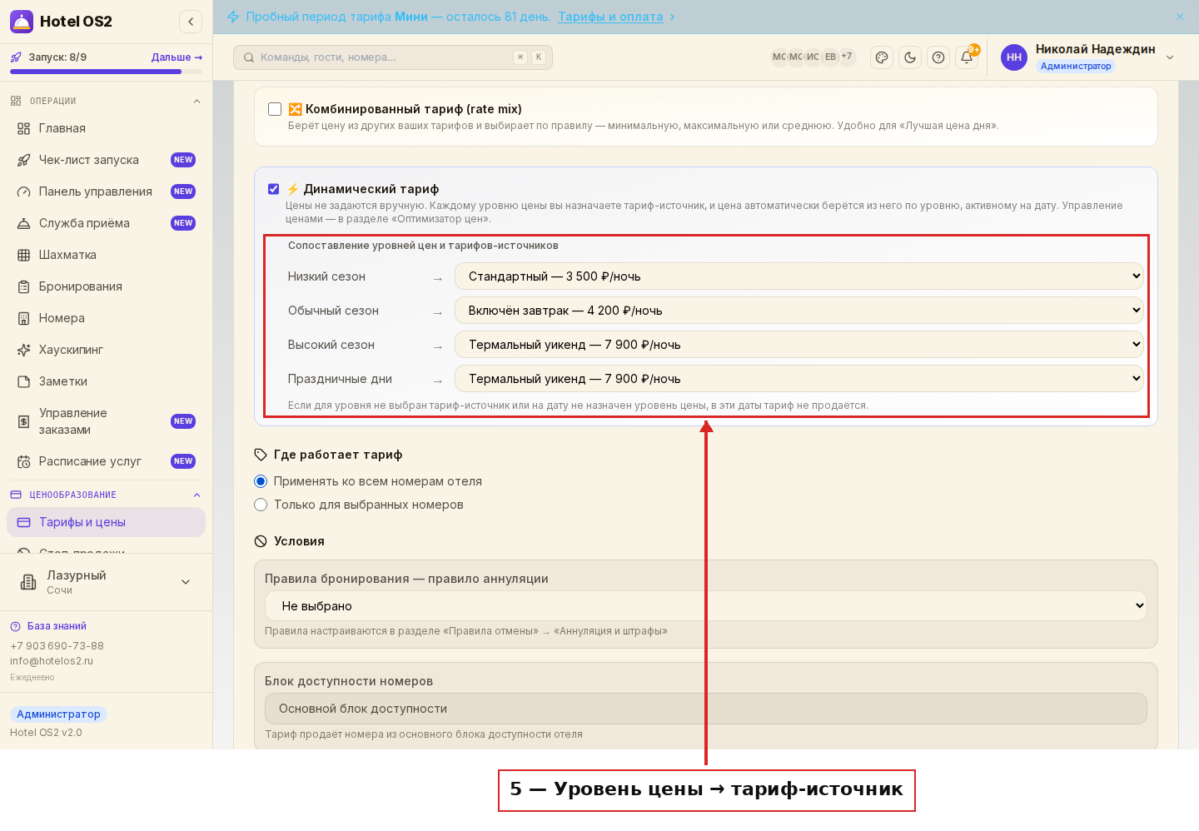Viewport: 1199px width, 831px height.
Task: Go to Шахматка section
Action: [106, 255]
